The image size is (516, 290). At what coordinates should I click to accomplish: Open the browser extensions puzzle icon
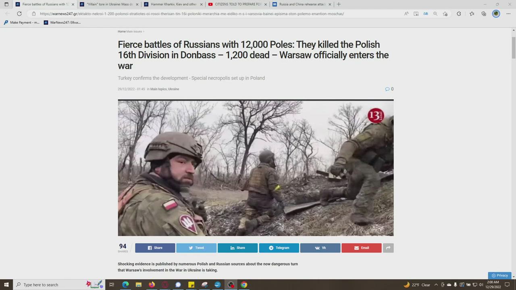[x=459, y=14]
